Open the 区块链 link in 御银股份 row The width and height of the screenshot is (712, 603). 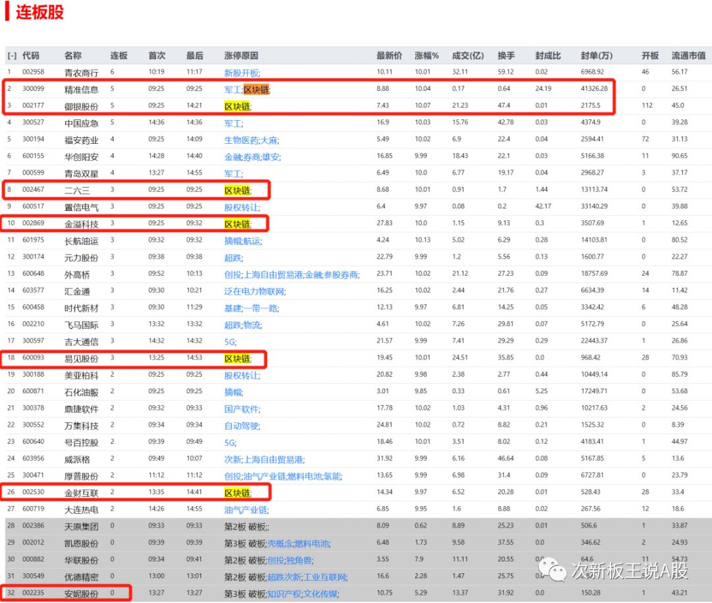click(x=237, y=106)
